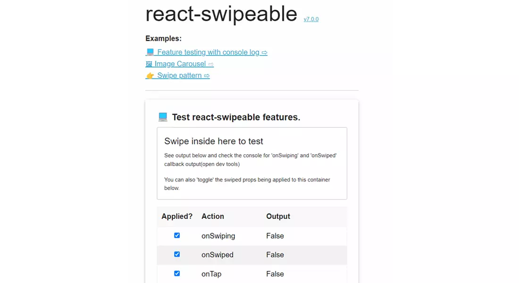Screen dimensions: 519x283
Task: Click the arrow icon after Swipe pattern
Action: [207, 76]
